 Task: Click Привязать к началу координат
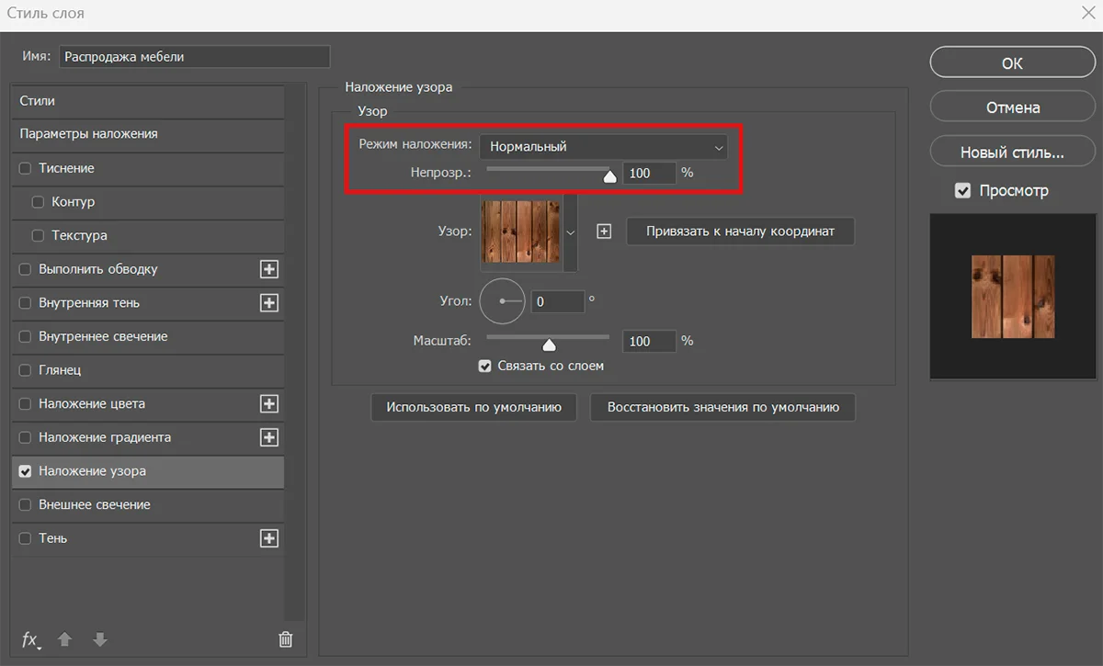click(x=740, y=231)
